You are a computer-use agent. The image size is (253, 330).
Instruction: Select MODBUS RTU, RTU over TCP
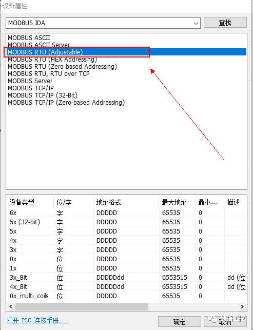pyautogui.click(x=49, y=74)
